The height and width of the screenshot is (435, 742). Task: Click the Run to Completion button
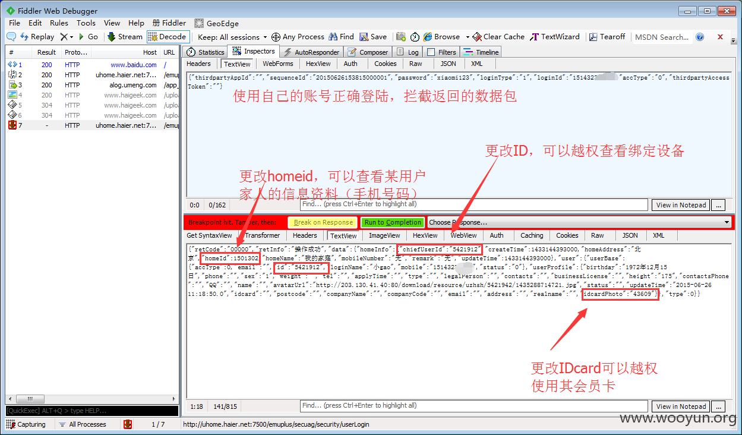click(393, 222)
